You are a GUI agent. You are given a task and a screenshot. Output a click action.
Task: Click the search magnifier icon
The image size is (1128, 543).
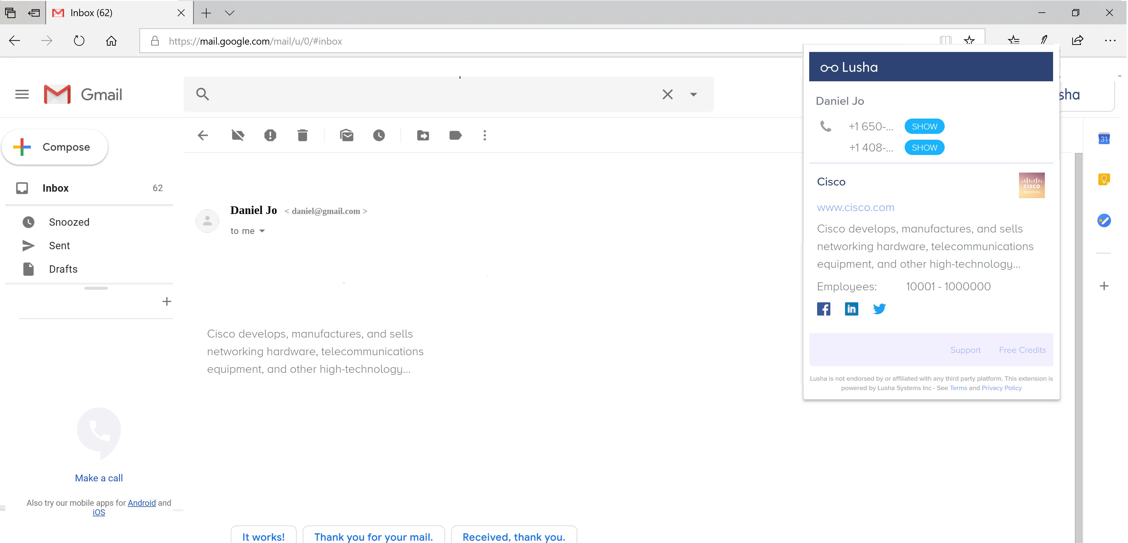click(x=202, y=94)
